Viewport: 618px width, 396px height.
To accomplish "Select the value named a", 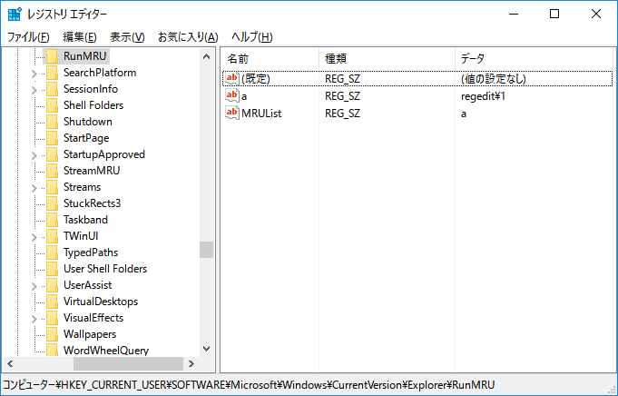I will [x=244, y=96].
